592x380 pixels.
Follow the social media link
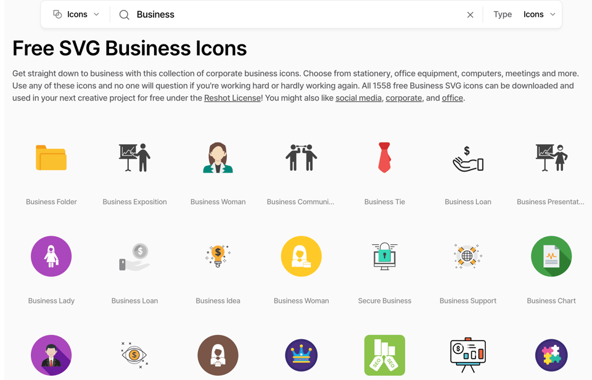(x=358, y=98)
